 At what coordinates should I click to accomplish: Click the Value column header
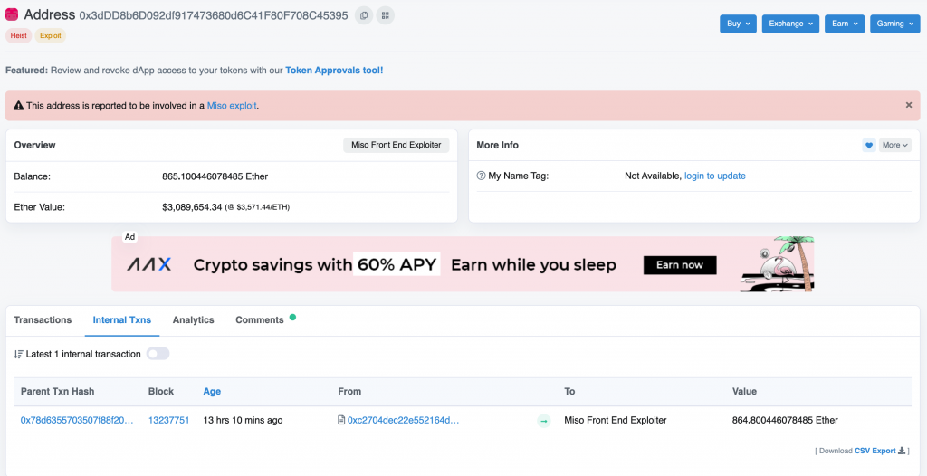pos(744,392)
